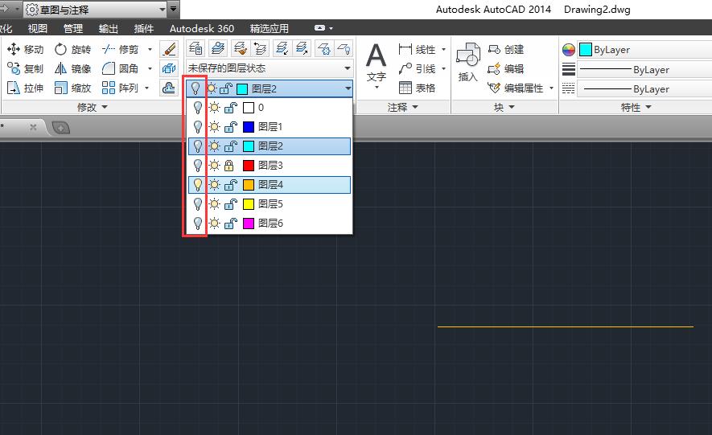Select the Copy (复制) tool

click(25, 68)
